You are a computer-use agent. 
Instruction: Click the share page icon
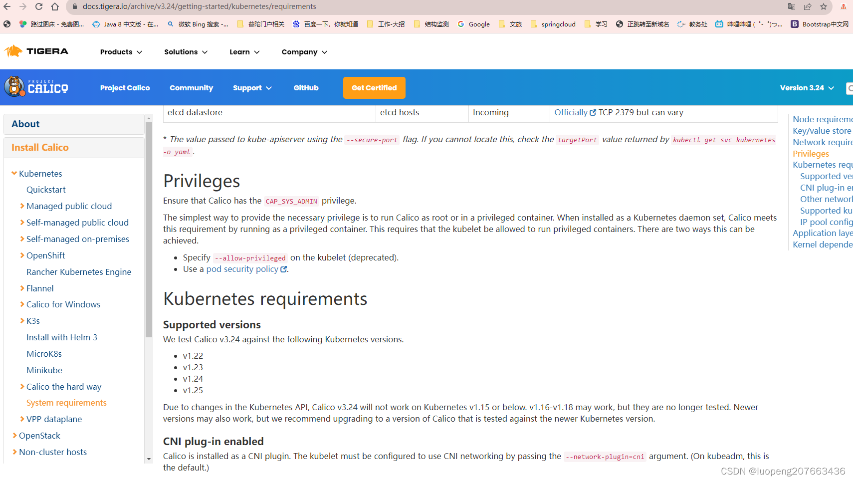(808, 6)
